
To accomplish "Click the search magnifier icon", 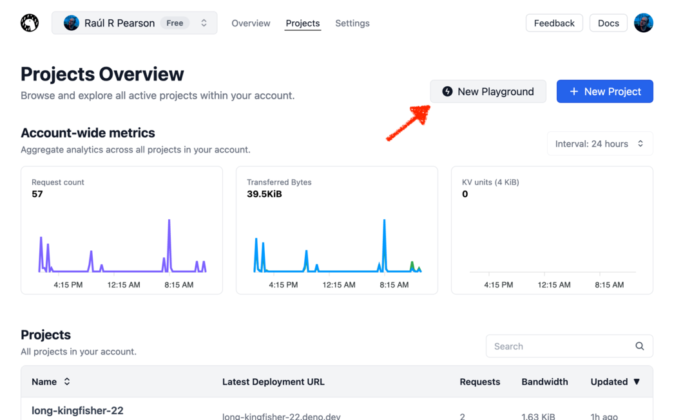I will click(x=639, y=346).
